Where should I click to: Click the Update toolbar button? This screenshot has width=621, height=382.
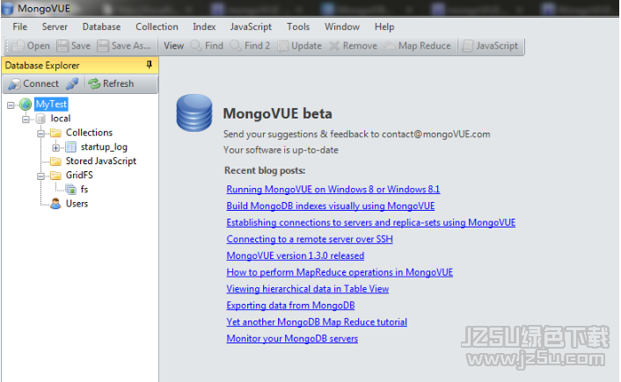(299, 46)
